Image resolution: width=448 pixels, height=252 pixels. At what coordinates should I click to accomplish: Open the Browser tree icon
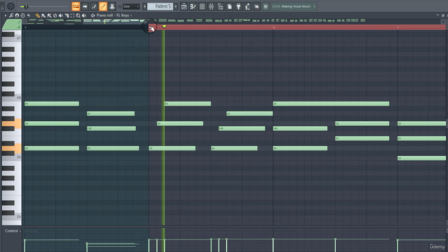click(x=220, y=6)
